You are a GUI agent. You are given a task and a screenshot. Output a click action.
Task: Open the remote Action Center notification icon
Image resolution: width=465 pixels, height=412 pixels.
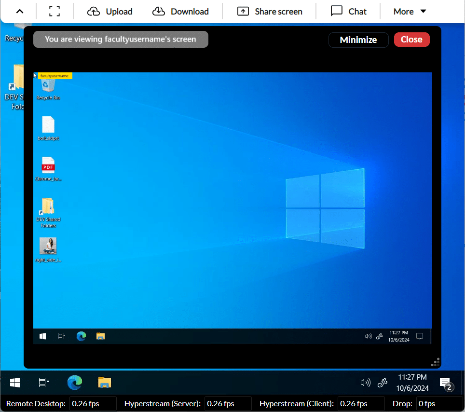coord(420,336)
